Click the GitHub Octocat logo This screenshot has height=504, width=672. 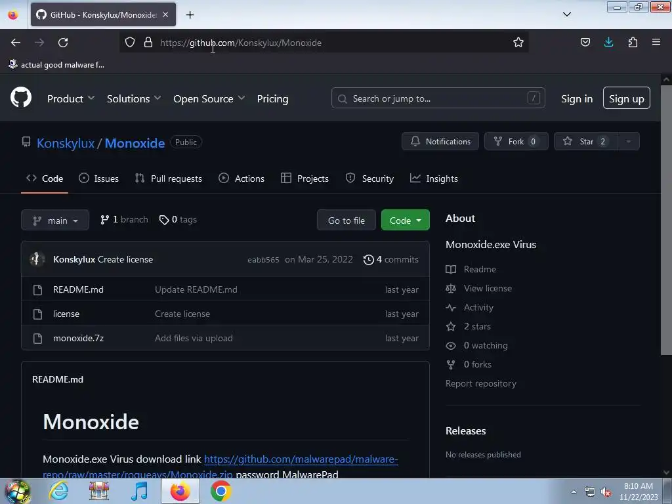pyautogui.click(x=21, y=98)
